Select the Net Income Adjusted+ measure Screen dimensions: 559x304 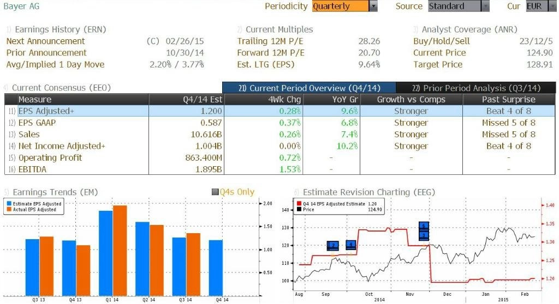coord(62,146)
